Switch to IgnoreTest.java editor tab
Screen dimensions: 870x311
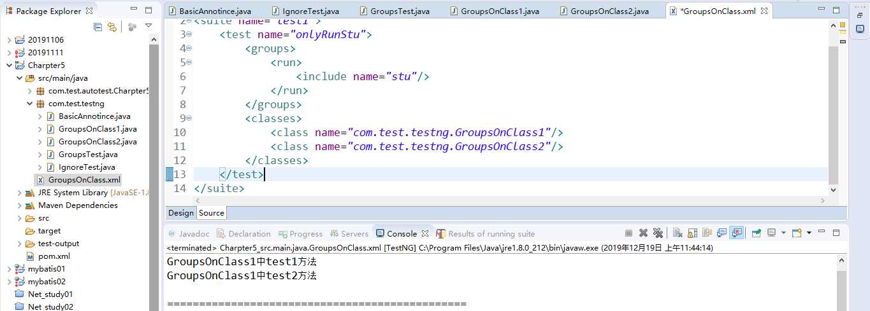305,11
